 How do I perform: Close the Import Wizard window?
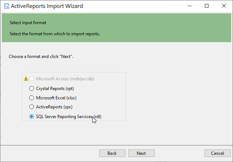click(224, 6)
